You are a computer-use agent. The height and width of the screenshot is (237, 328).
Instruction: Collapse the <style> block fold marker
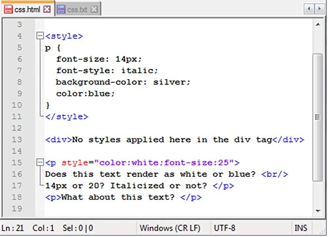pyautogui.click(x=40, y=36)
